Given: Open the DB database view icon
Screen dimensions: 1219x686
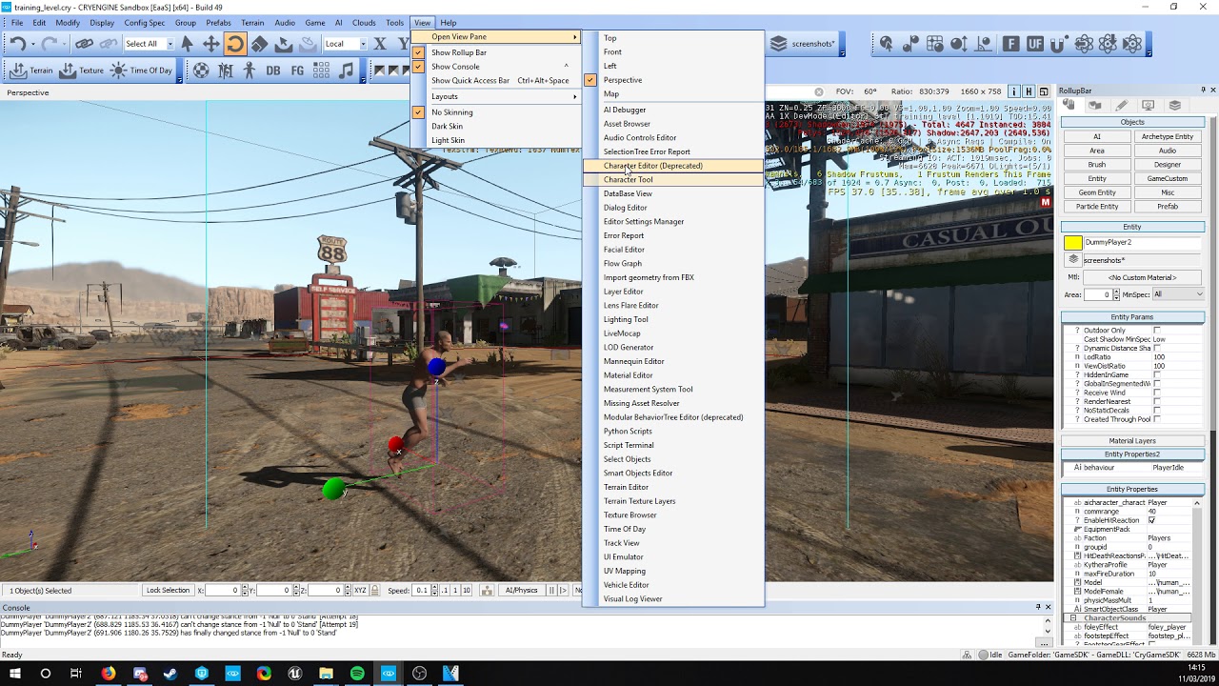Looking at the screenshot, I should [x=273, y=71].
